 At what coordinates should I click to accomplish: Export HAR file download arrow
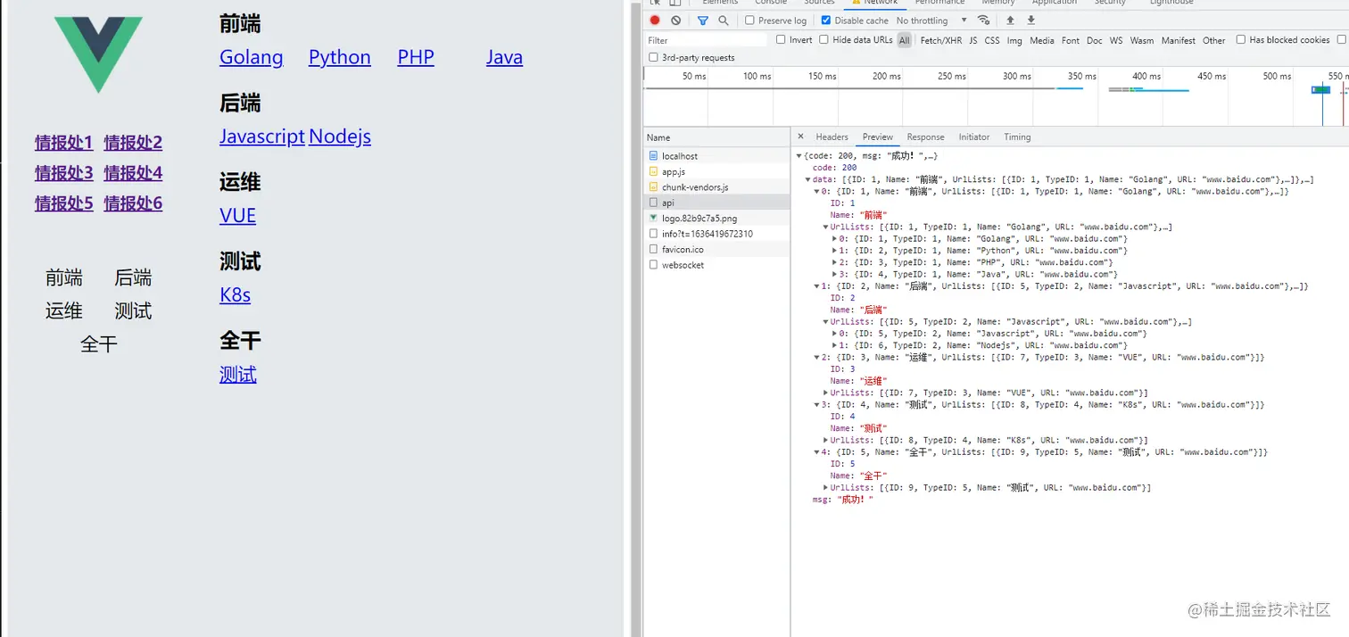click(1031, 21)
